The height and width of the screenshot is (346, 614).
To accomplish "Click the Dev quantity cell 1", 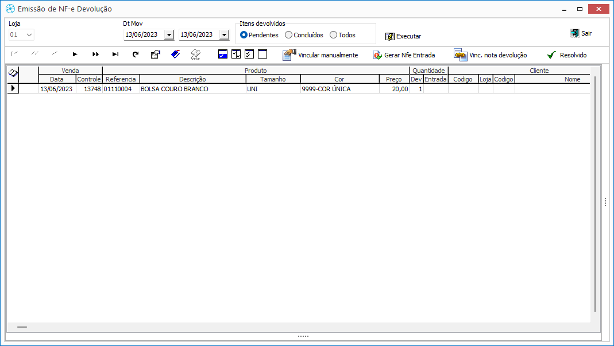I will 416,89.
